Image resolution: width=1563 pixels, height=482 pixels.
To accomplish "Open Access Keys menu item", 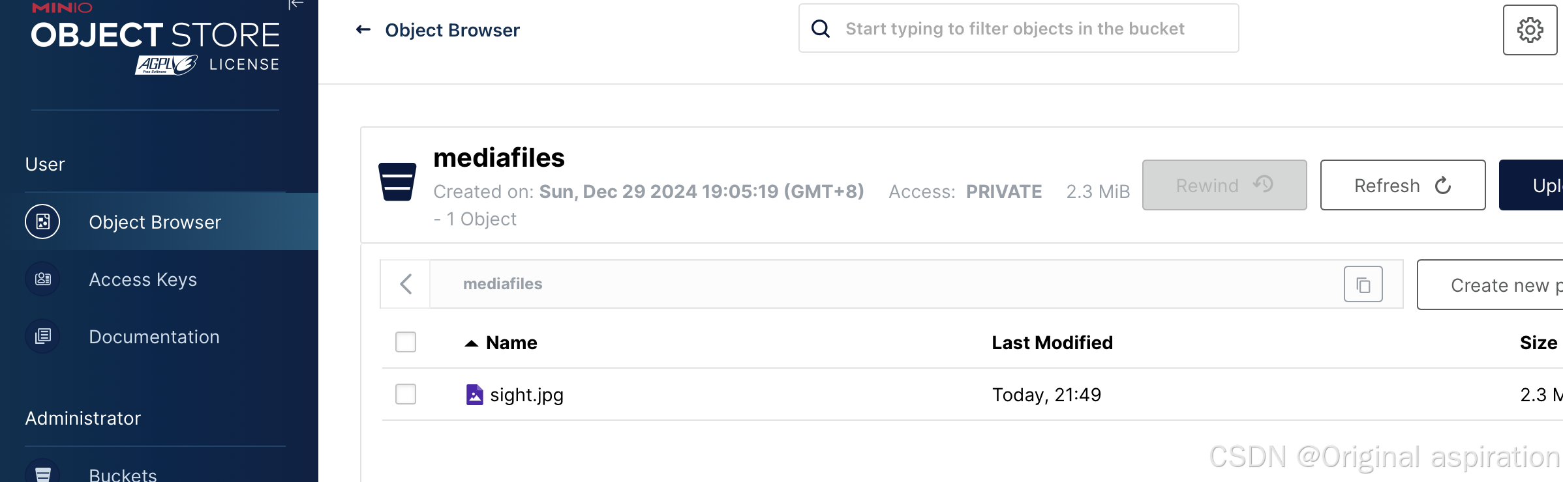I will [143, 279].
